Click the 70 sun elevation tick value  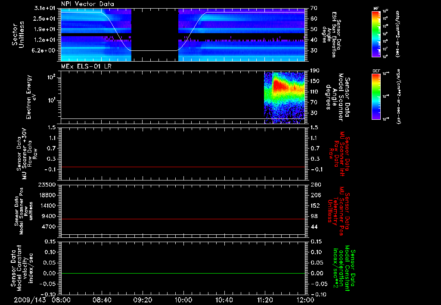[314, 8]
